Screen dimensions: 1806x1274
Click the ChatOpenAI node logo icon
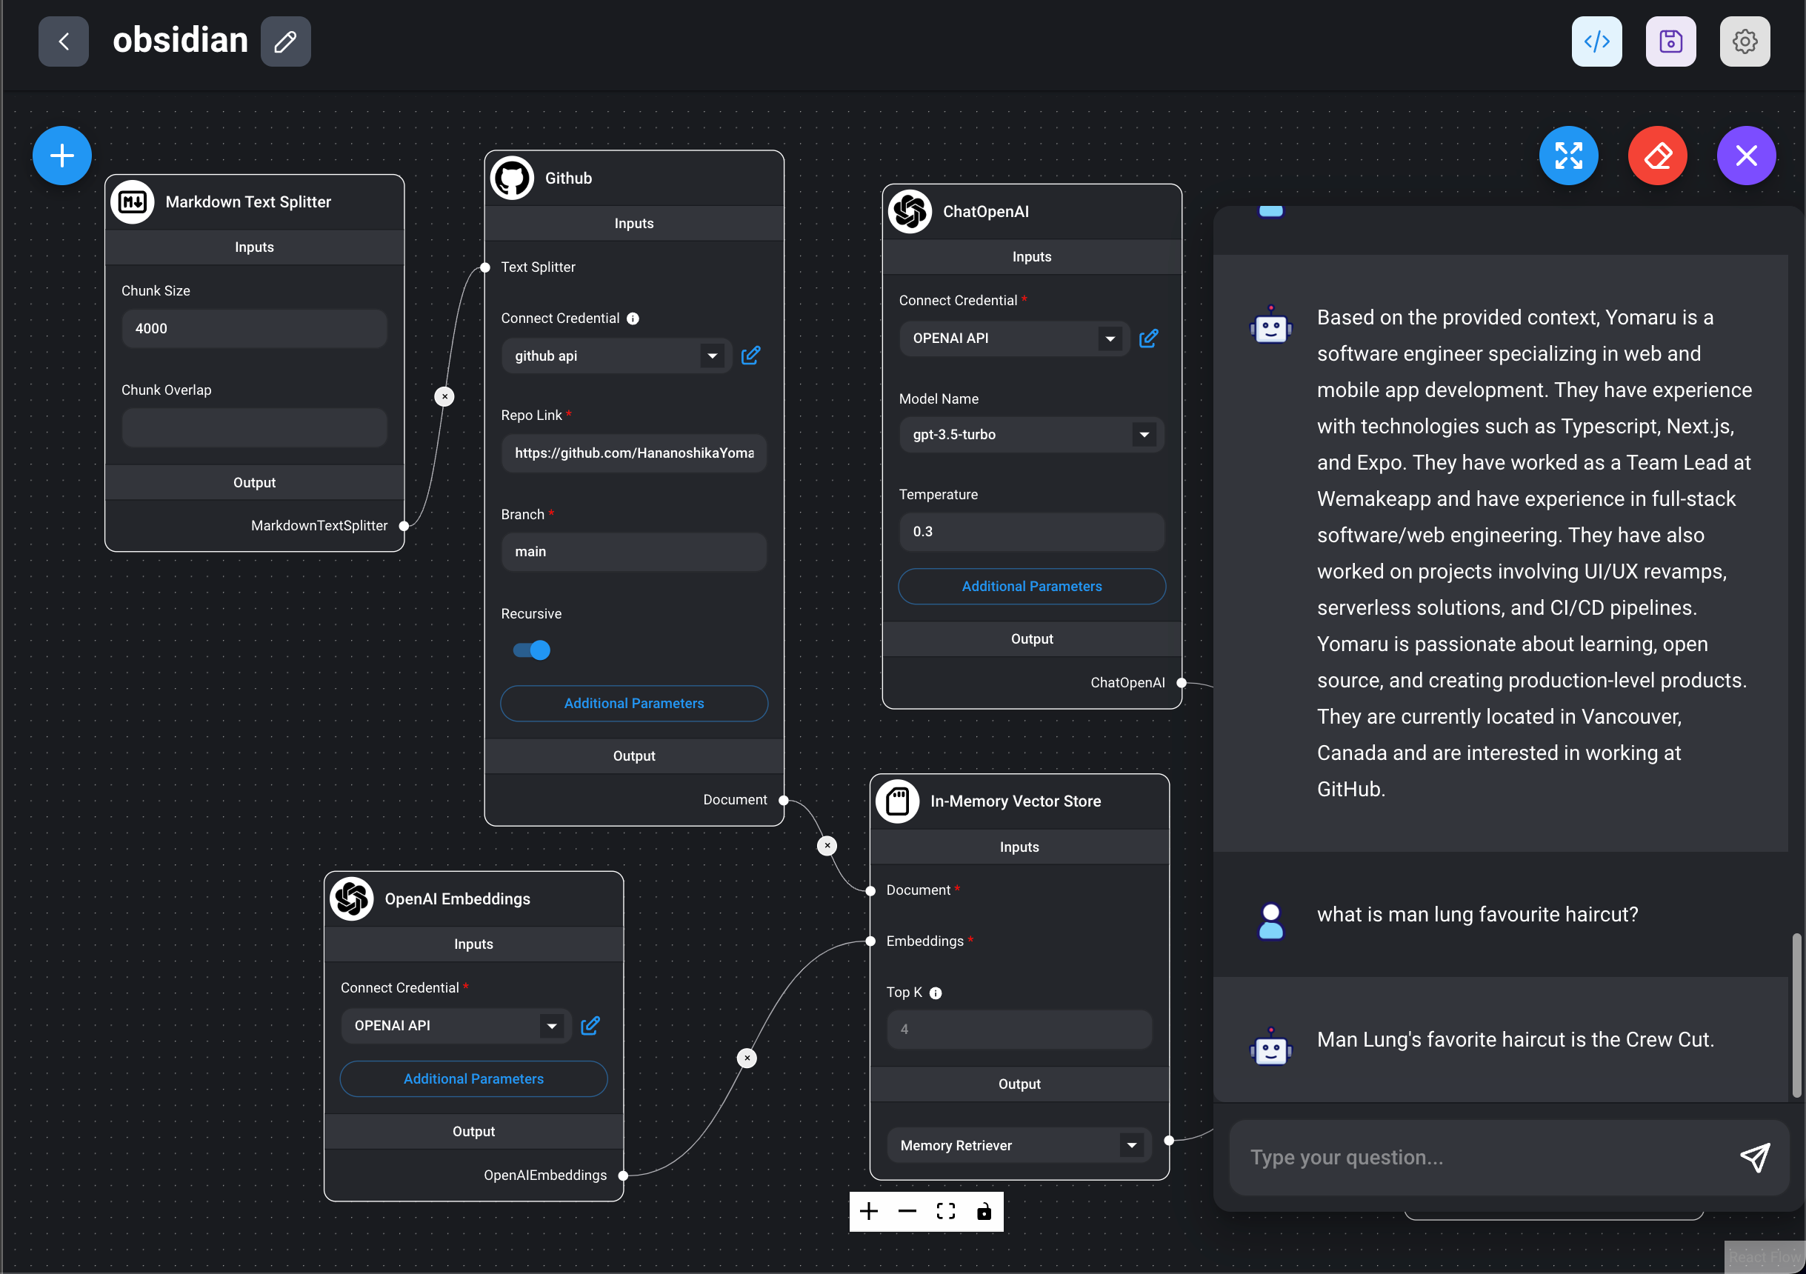pyautogui.click(x=910, y=212)
